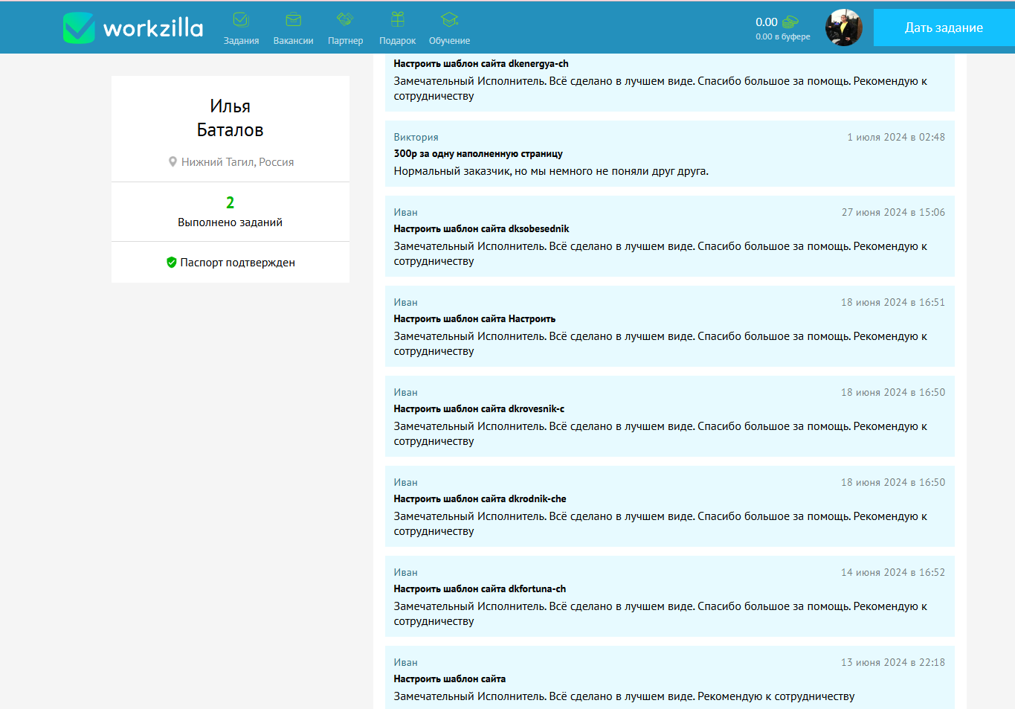Click the Обучение graduation cap icon
1015x709 pixels.
point(449,20)
